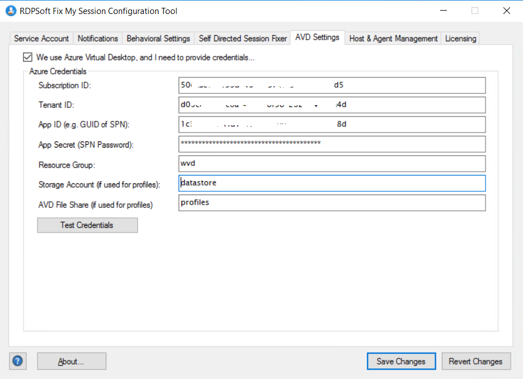
Task: Go to Behavioral Settings tab
Action: point(158,39)
